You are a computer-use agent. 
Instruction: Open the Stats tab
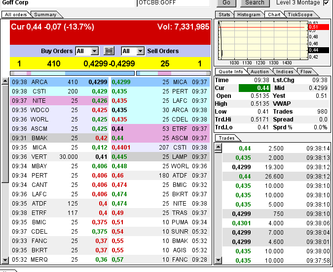(x=224, y=15)
